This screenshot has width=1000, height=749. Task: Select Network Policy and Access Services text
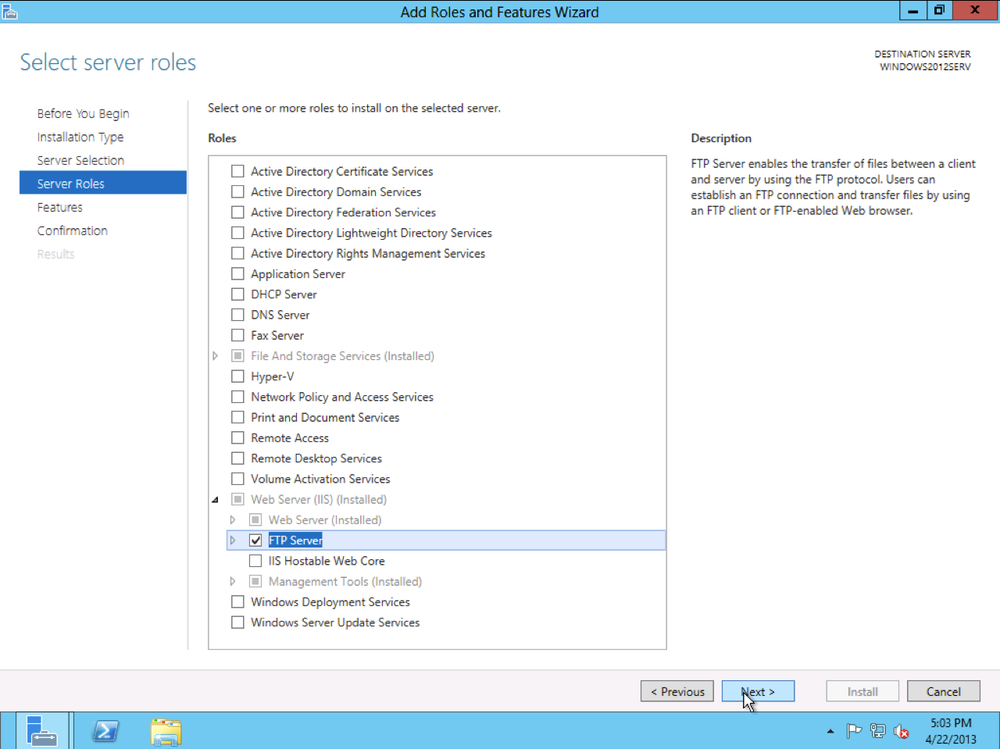[x=342, y=397]
